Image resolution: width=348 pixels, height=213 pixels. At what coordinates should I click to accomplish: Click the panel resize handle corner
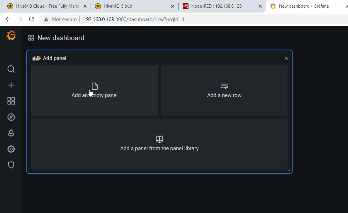(289, 170)
